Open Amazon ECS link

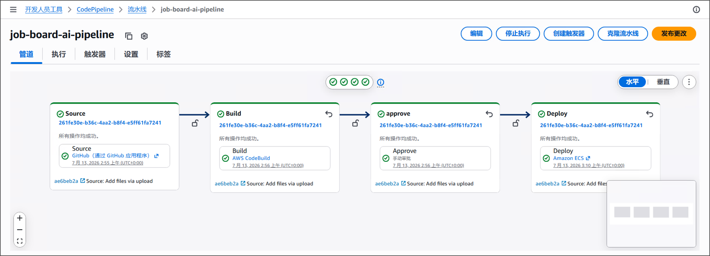[x=568, y=158]
